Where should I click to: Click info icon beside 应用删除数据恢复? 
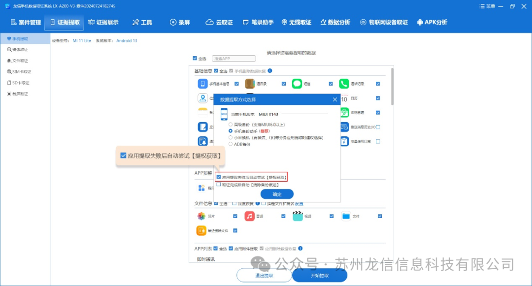tap(300, 249)
